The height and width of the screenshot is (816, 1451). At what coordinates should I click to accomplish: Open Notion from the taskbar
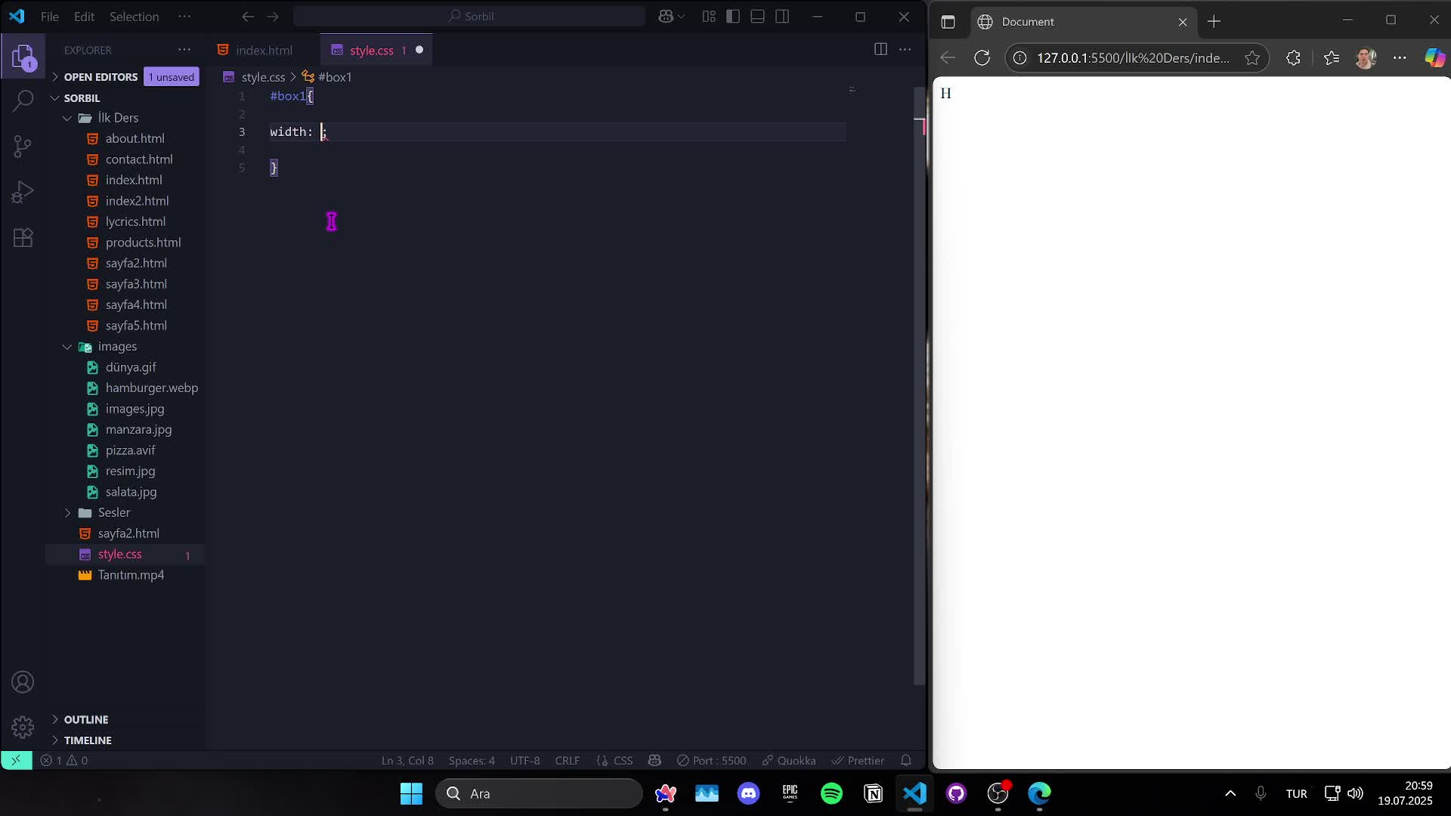point(873,793)
